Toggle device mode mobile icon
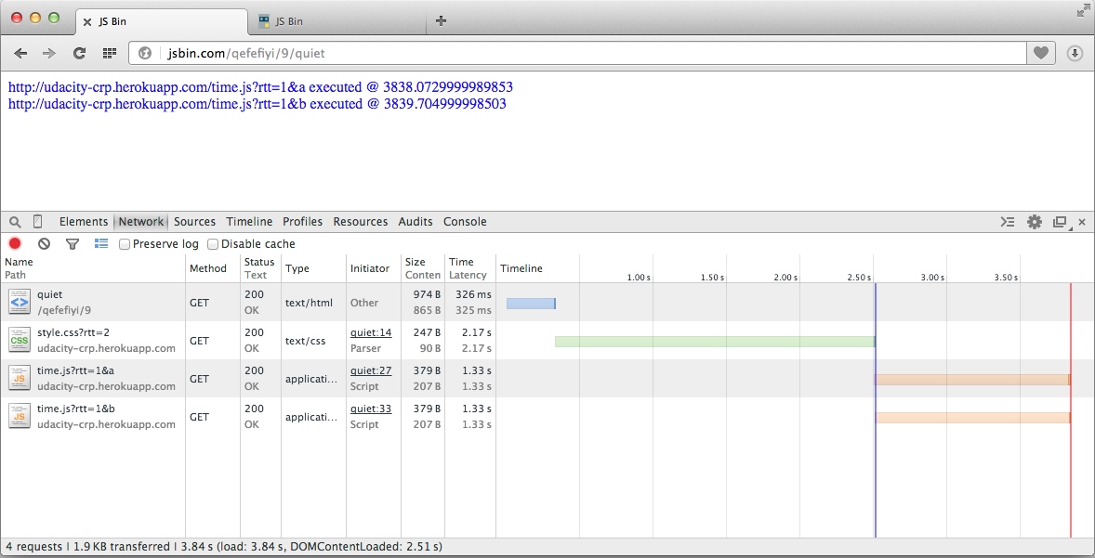The width and height of the screenshot is (1095, 558). [x=38, y=222]
